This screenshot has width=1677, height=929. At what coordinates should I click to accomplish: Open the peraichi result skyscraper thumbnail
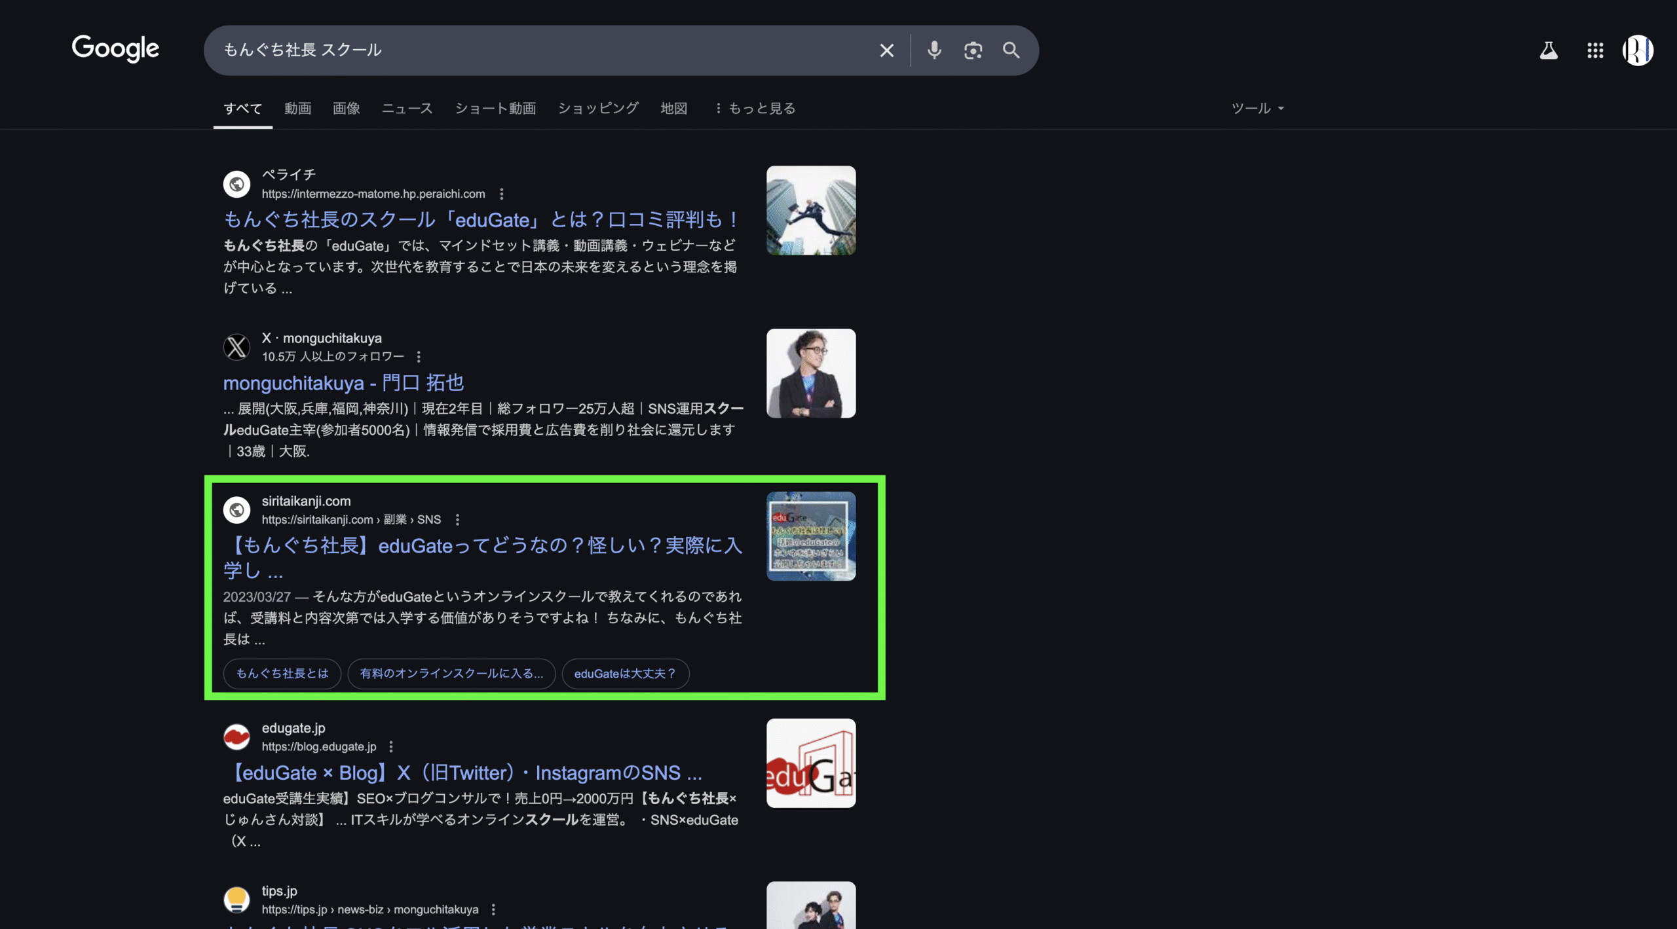[x=811, y=210]
